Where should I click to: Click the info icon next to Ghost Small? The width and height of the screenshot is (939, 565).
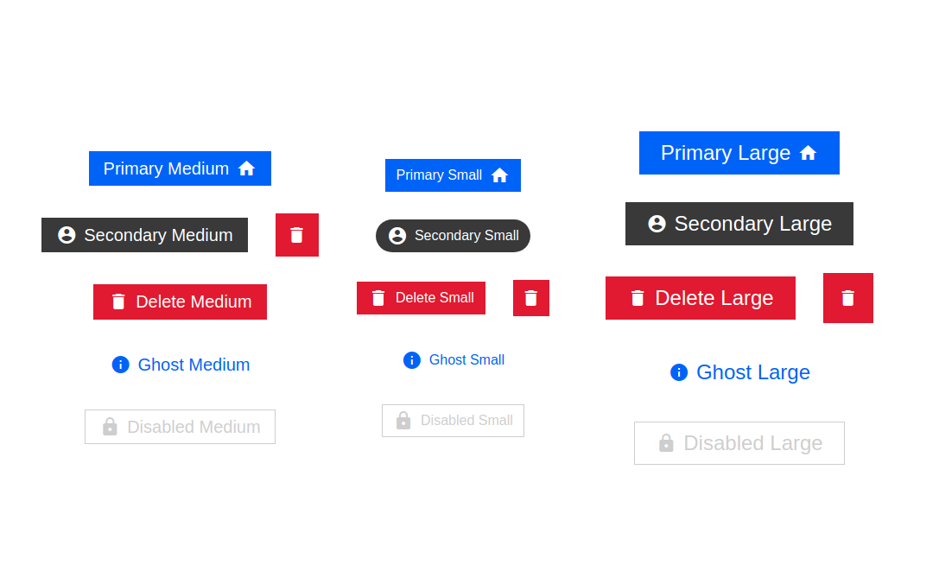click(x=412, y=359)
